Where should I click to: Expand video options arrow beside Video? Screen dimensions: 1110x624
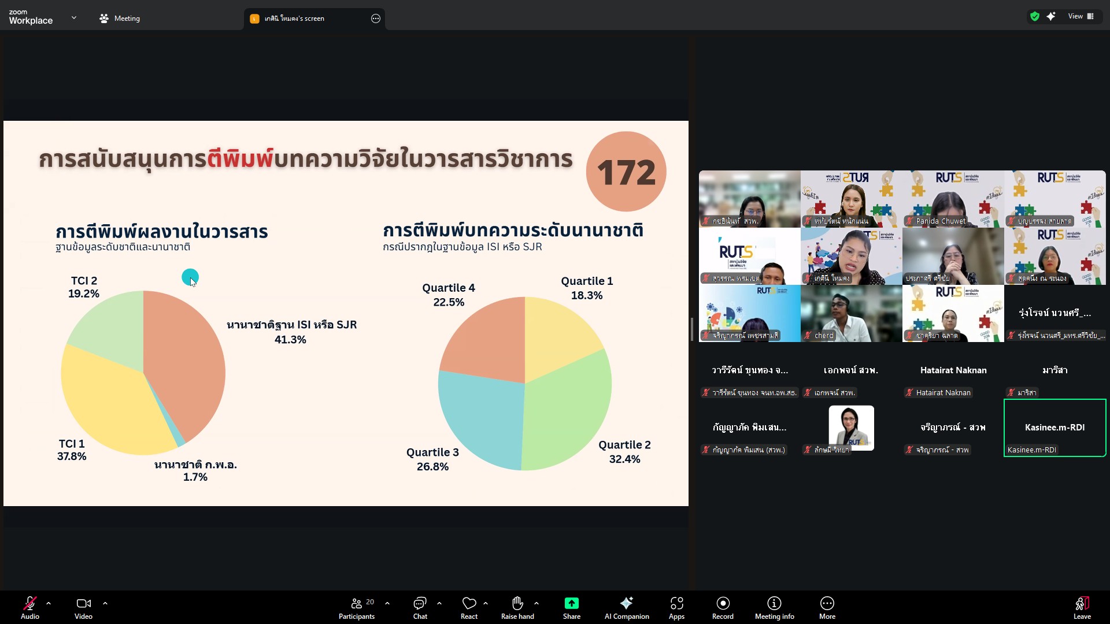tap(105, 603)
